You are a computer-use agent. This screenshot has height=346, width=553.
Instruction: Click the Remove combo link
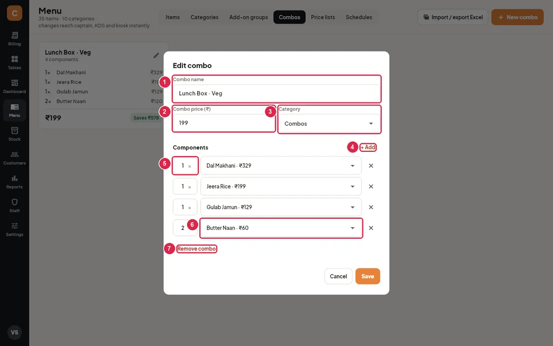[197, 248]
